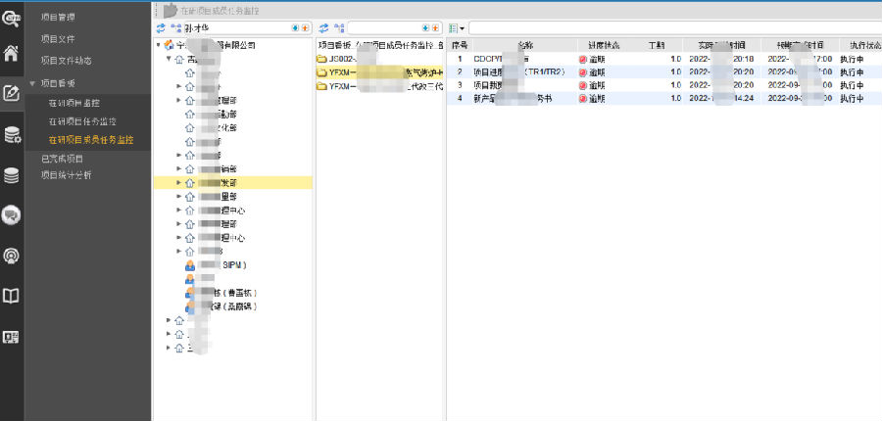The width and height of the screenshot is (882, 421).
Task: Click the refresh icon above project list
Action: 324,28
